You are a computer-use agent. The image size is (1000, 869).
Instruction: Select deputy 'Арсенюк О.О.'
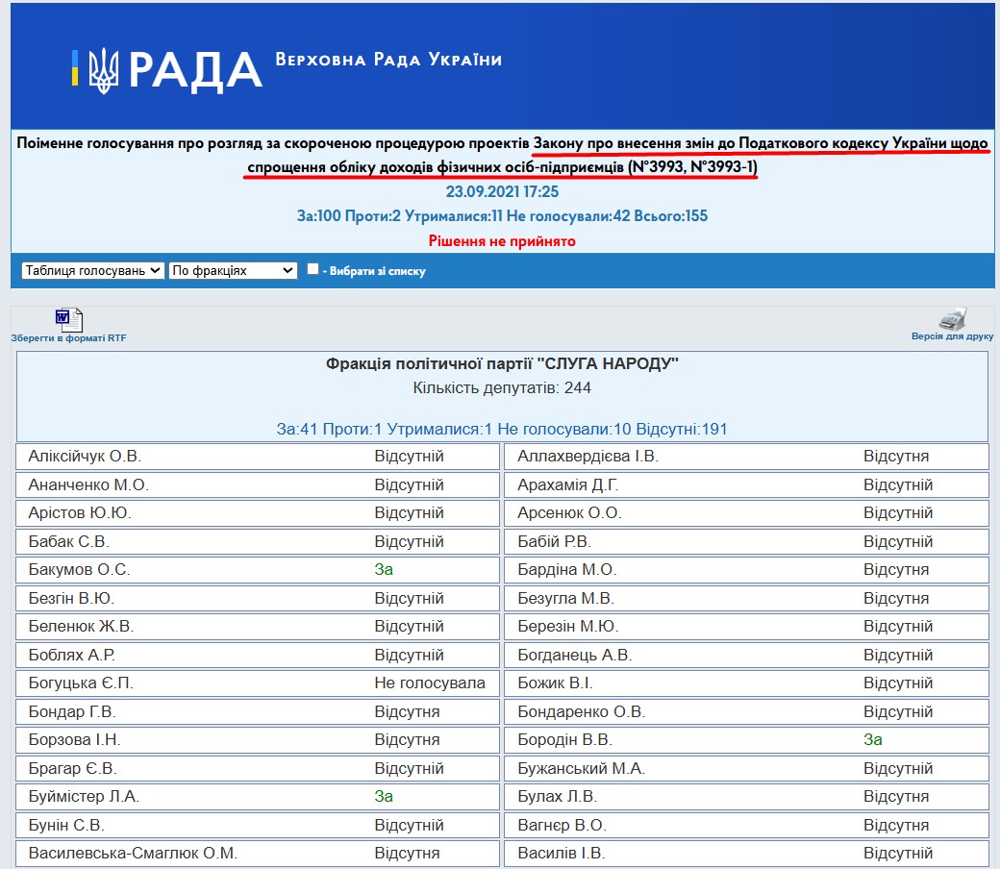click(569, 513)
